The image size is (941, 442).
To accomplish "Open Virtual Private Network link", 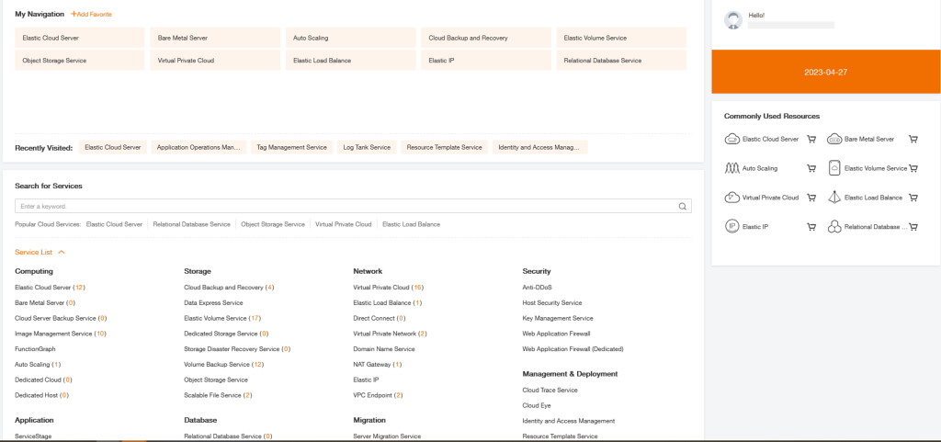I will pos(390,334).
